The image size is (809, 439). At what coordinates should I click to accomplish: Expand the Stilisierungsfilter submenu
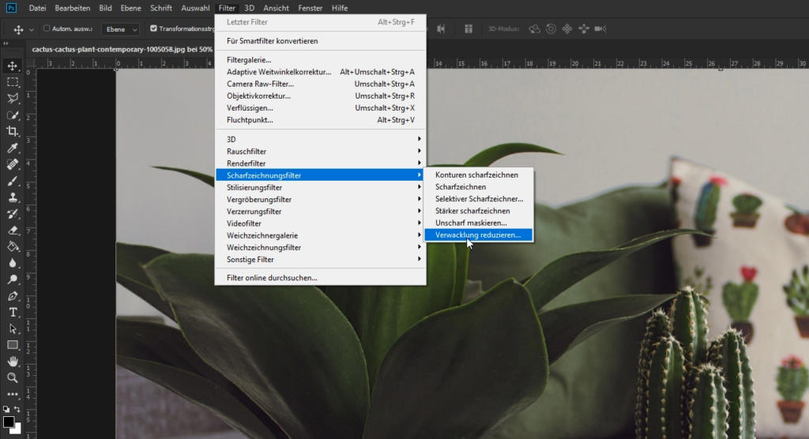(x=321, y=187)
